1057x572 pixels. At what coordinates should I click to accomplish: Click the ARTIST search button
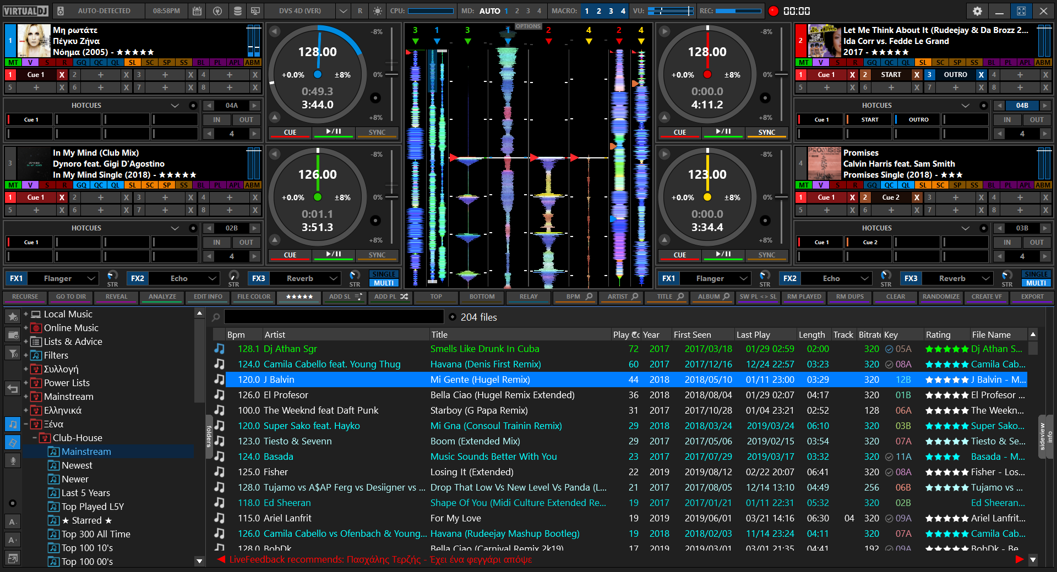tap(622, 296)
